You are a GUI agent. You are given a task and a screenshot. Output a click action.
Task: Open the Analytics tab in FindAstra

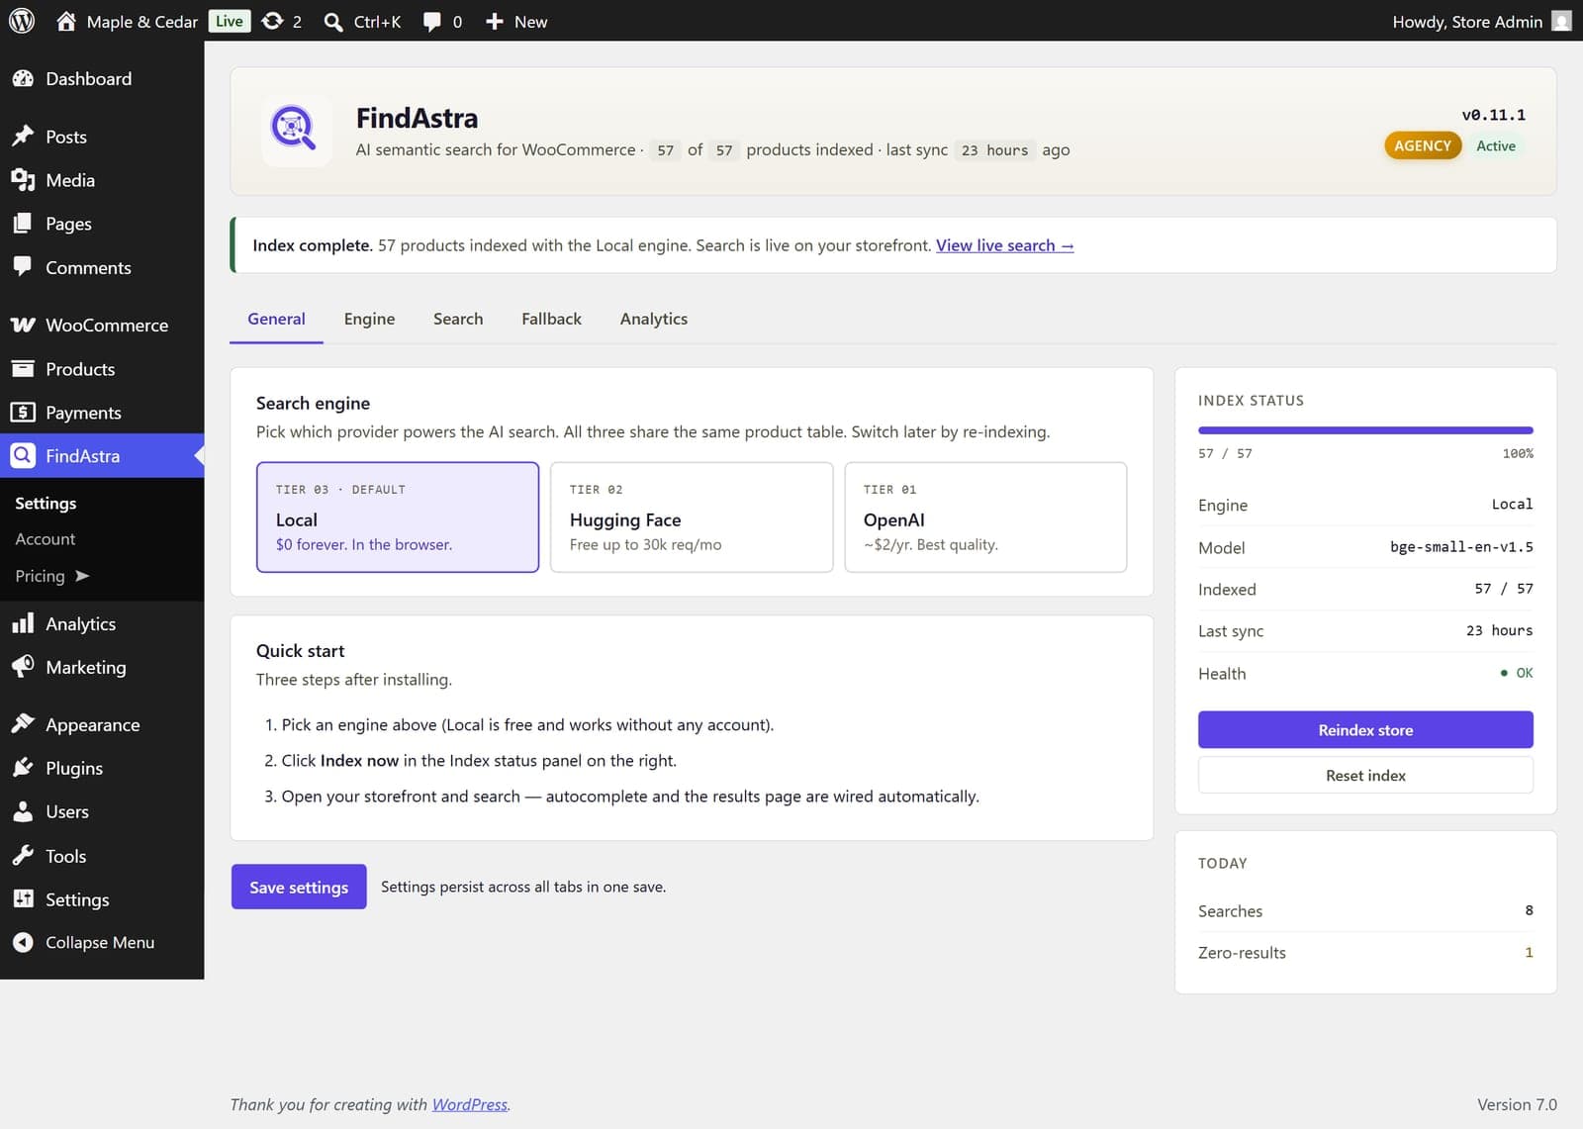654,319
